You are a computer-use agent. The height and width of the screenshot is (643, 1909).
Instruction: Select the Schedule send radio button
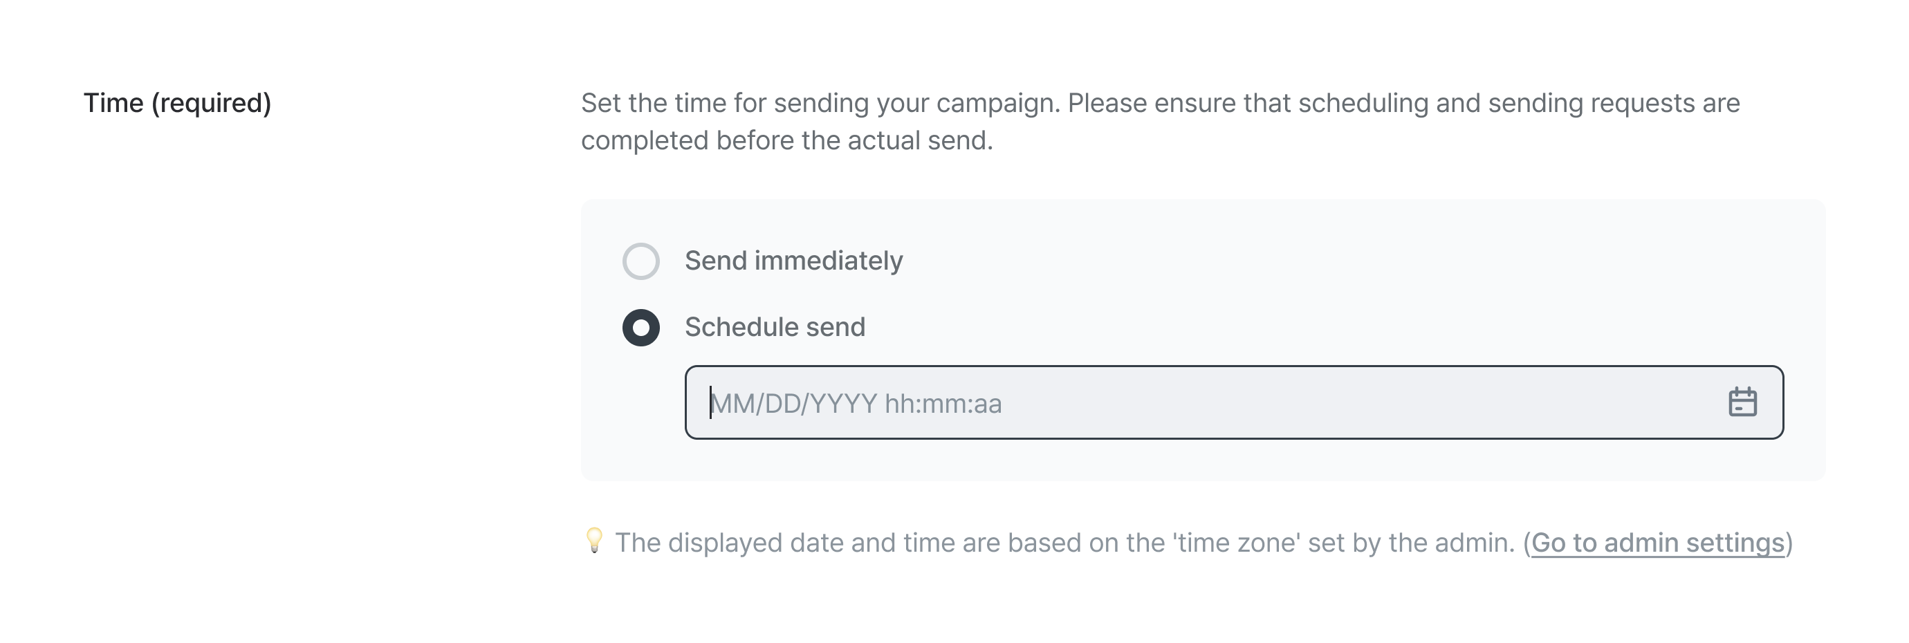click(x=641, y=328)
